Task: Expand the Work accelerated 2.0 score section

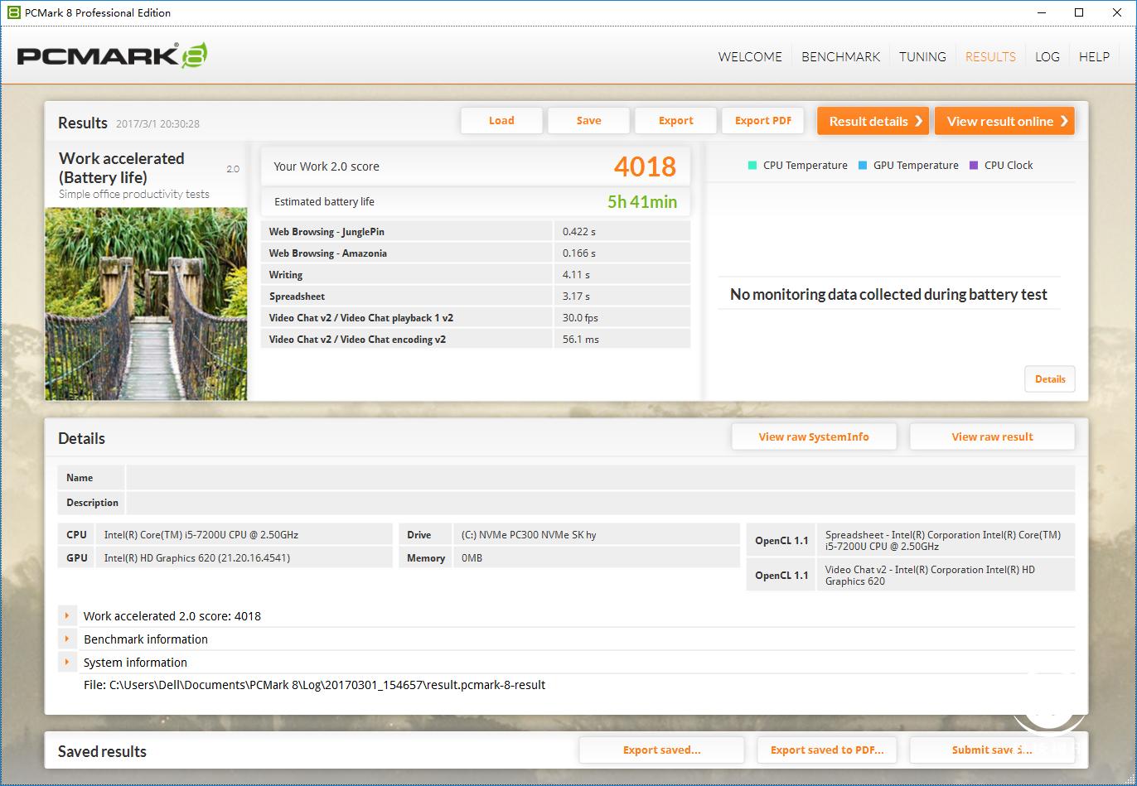Action: coord(68,615)
